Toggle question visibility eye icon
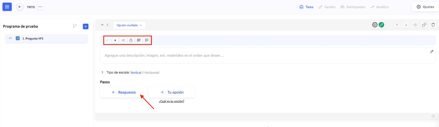The height and width of the screenshot is (127, 439). (415, 25)
